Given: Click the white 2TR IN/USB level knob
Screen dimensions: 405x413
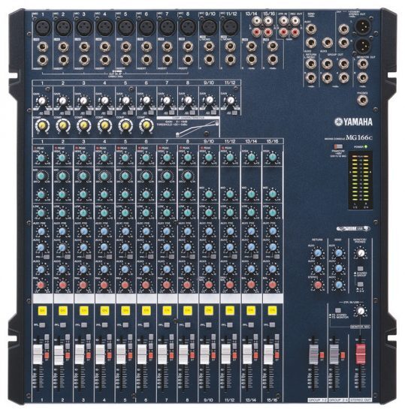Looking at the screenshot, I should (x=361, y=311).
